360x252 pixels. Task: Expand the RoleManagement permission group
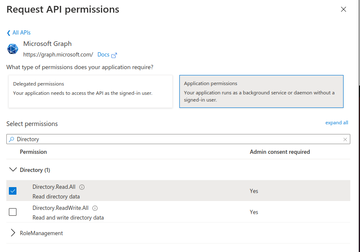click(13, 233)
